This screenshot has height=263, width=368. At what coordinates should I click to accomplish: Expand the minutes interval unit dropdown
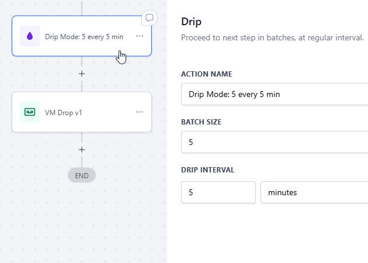click(314, 192)
